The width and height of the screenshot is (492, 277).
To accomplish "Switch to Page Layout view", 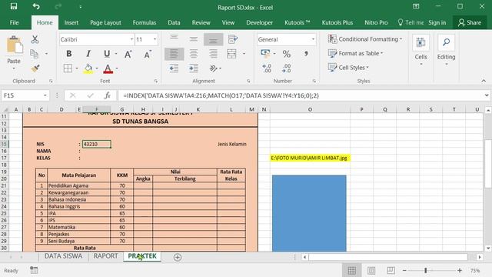I will click(x=371, y=270).
